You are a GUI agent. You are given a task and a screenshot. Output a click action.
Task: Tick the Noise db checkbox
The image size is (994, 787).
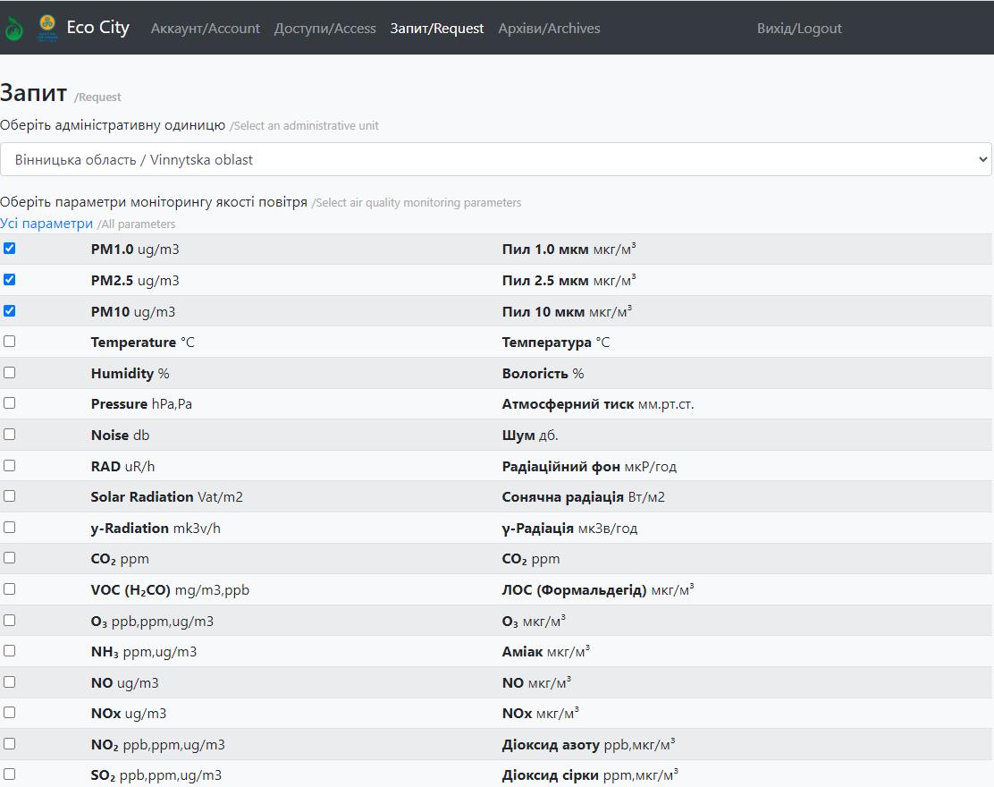coord(10,434)
